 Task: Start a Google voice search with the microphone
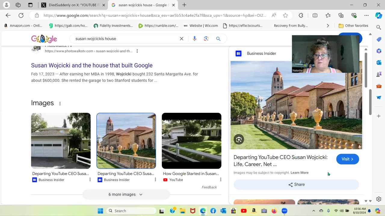pyautogui.click(x=195, y=39)
